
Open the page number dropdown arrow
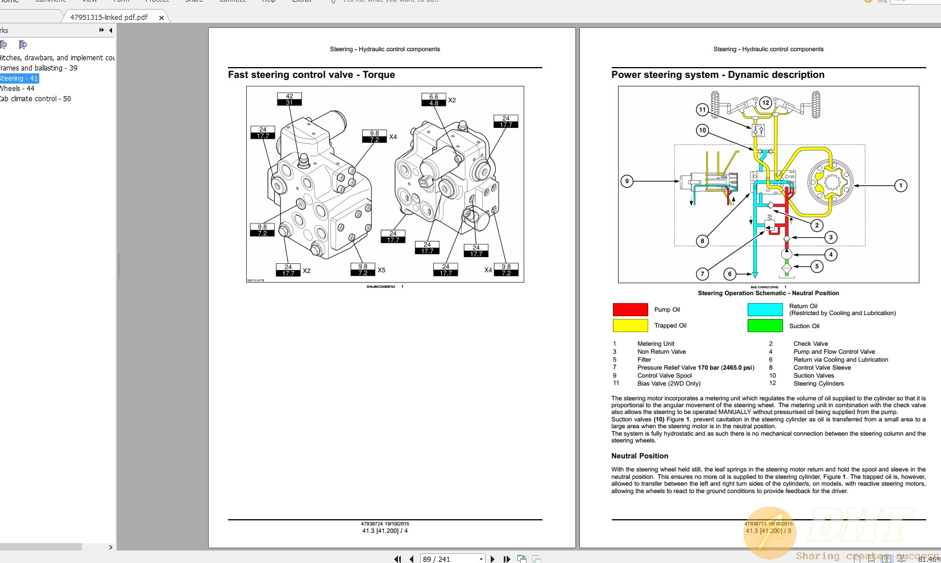pos(480,558)
